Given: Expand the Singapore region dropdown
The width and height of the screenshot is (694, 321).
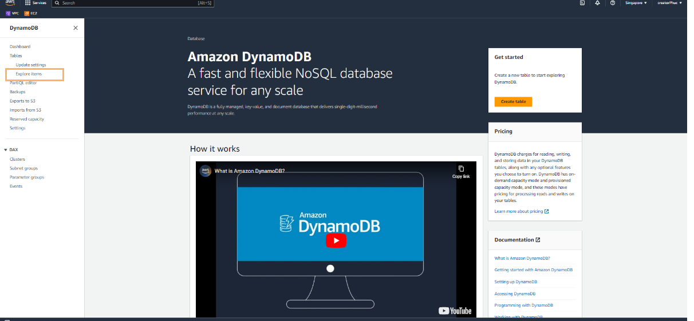Looking at the screenshot, I should (x=636, y=3).
